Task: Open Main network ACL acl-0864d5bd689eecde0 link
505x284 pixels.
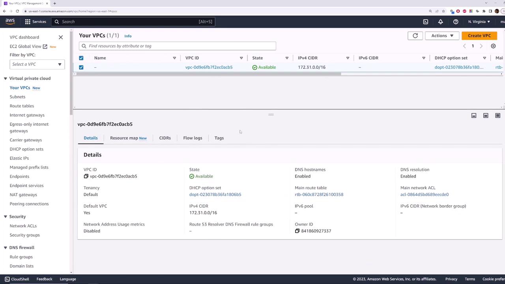Action: point(425,194)
